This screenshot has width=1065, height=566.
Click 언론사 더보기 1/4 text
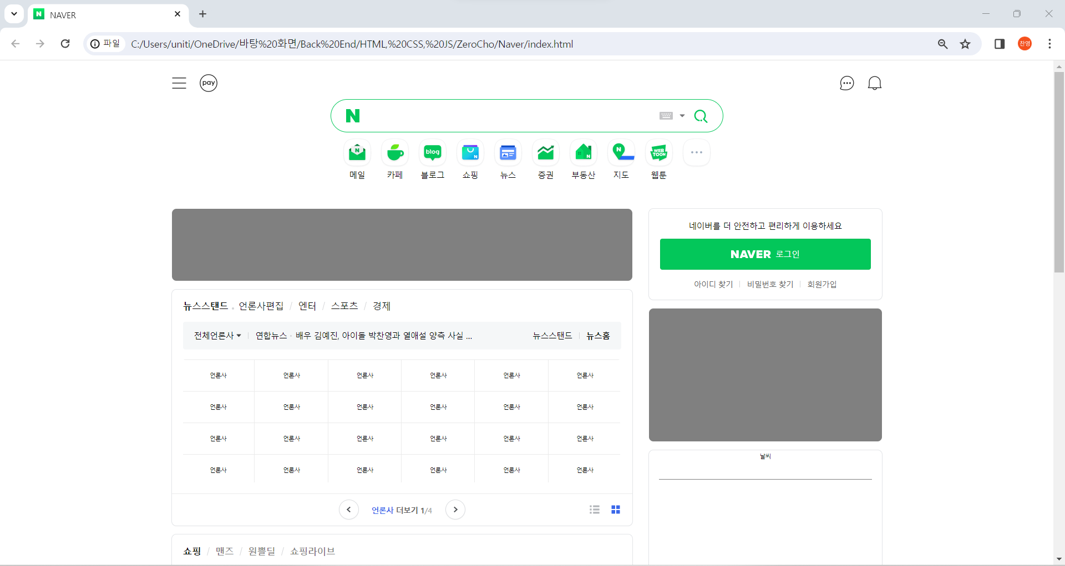tap(402, 510)
